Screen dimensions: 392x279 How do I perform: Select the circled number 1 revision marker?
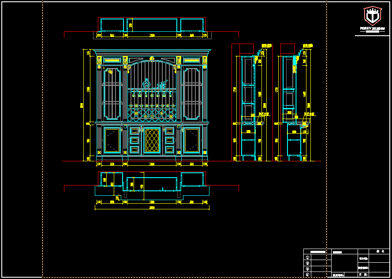point(307,257)
